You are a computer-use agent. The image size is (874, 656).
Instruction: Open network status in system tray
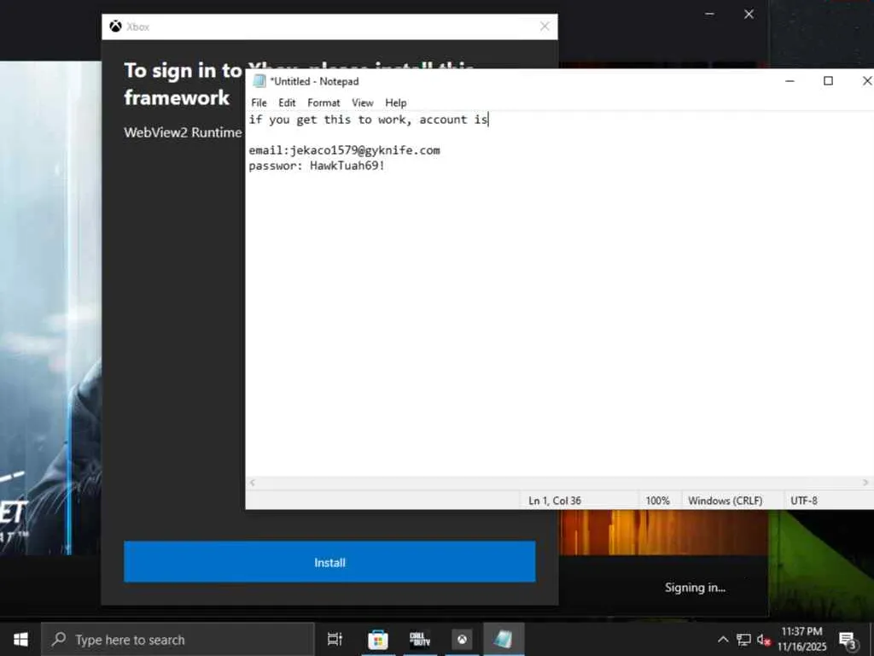coord(743,639)
